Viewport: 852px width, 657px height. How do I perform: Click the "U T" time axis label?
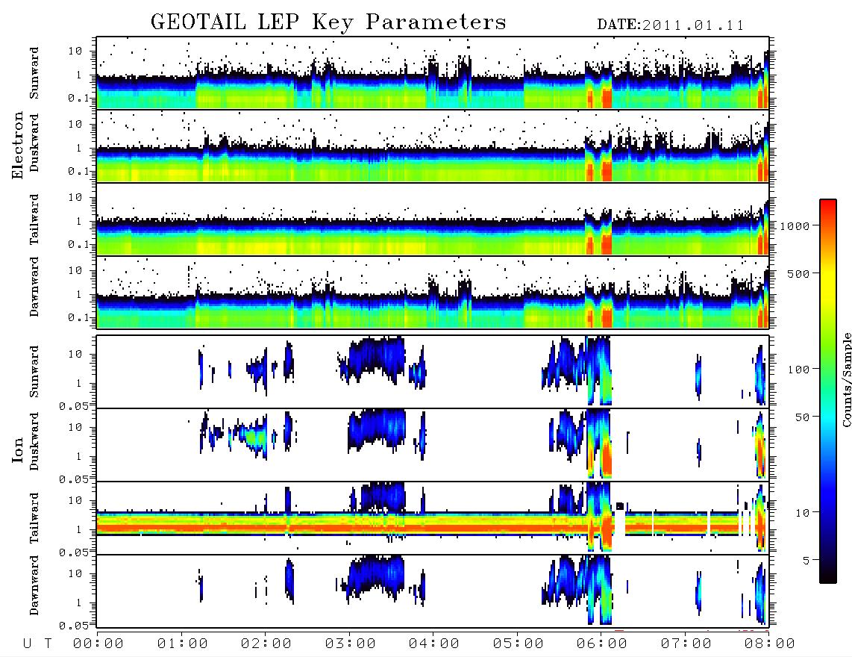tap(37, 644)
